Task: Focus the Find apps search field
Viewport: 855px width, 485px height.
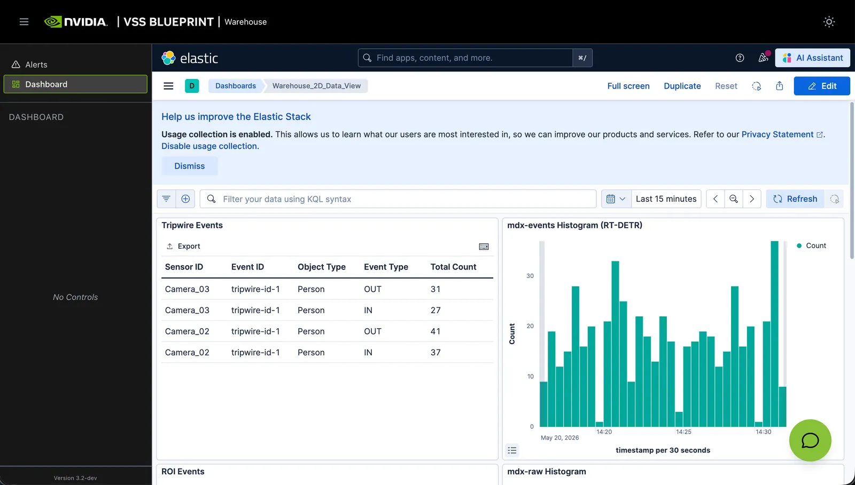Action: click(465, 58)
